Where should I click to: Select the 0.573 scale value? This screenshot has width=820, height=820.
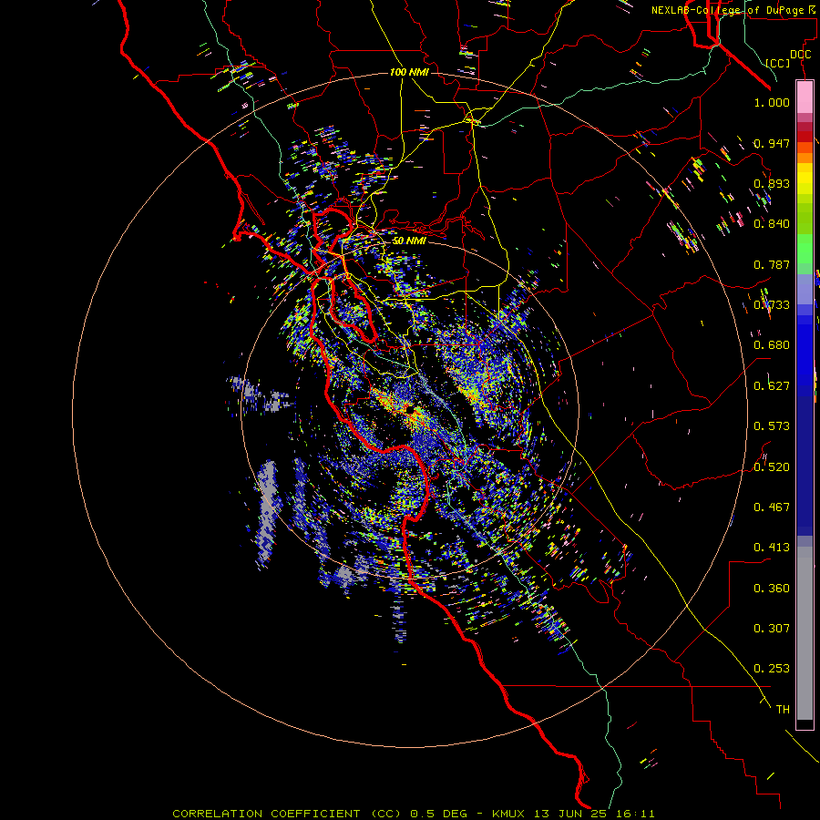click(772, 426)
